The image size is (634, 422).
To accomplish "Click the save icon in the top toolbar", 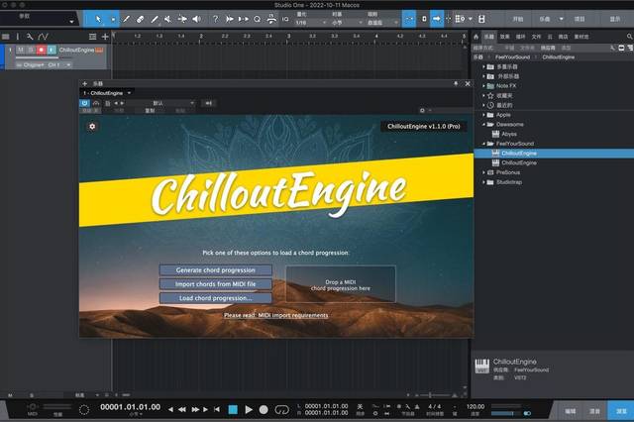I will tap(481, 19).
